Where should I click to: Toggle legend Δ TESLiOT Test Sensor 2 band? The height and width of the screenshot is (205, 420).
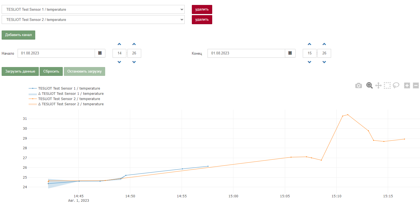66,104
